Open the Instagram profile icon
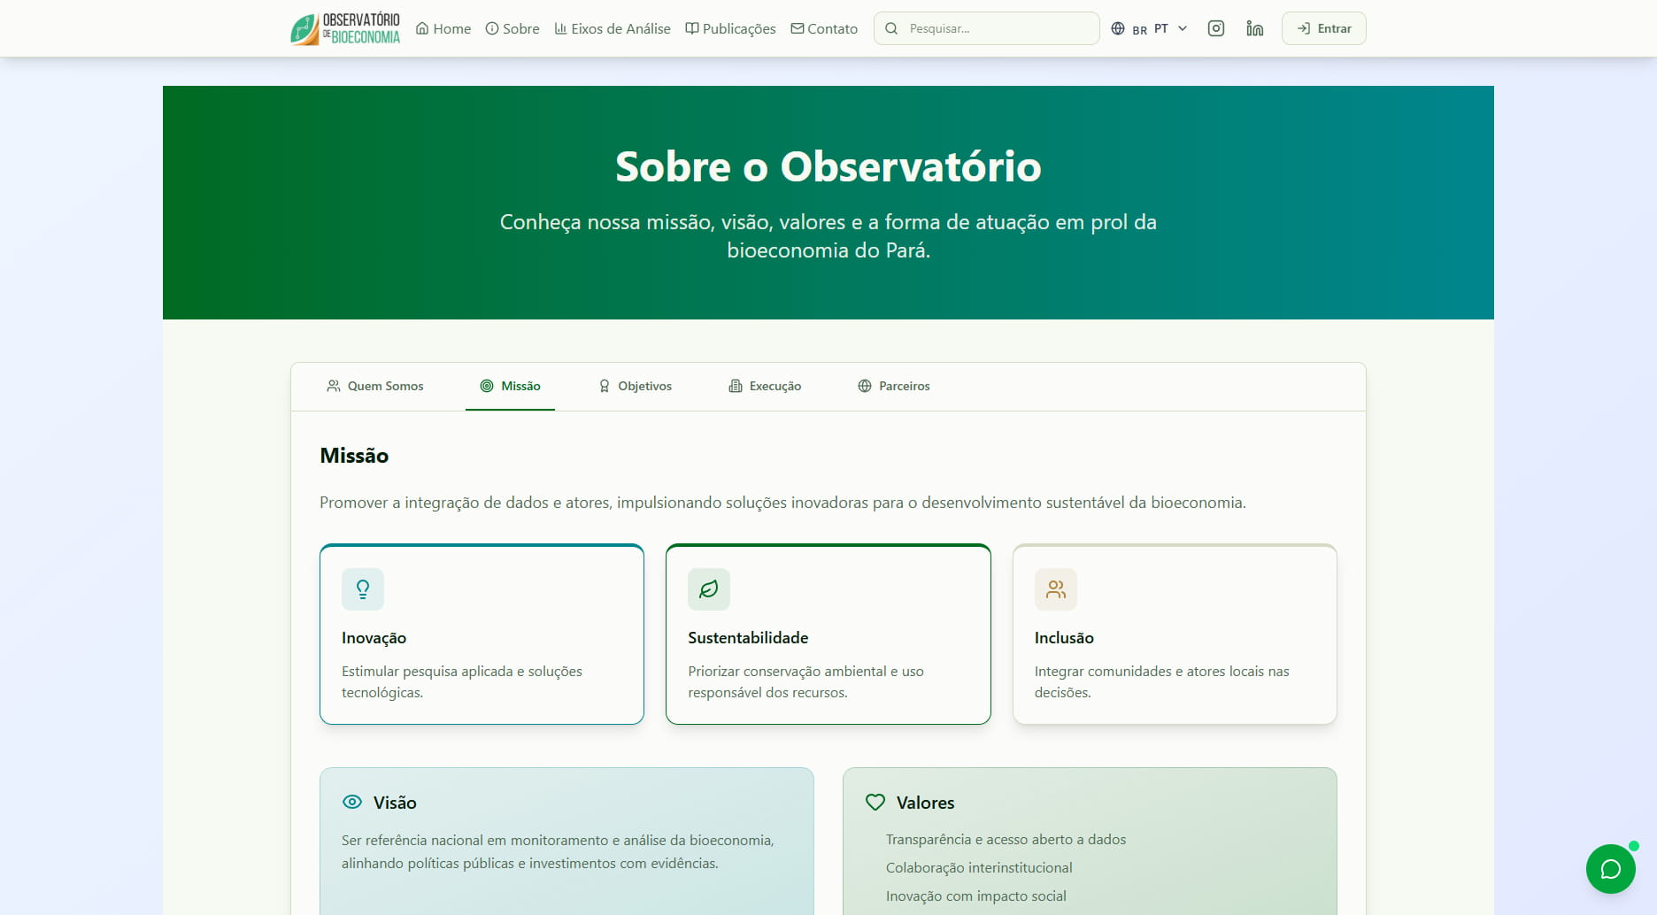Image resolution: width=1657 pixels, height=915 pixels. coord(1216,28)
